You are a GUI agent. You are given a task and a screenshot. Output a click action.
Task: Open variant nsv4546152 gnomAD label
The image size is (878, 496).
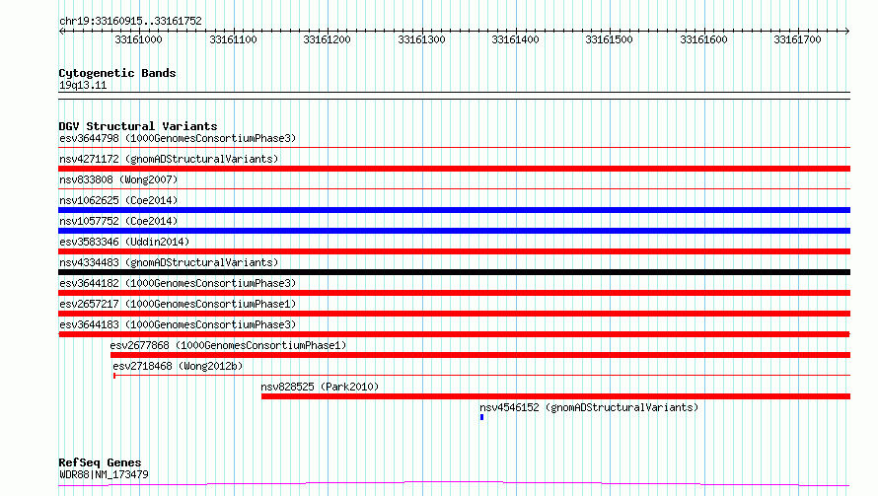589,407
